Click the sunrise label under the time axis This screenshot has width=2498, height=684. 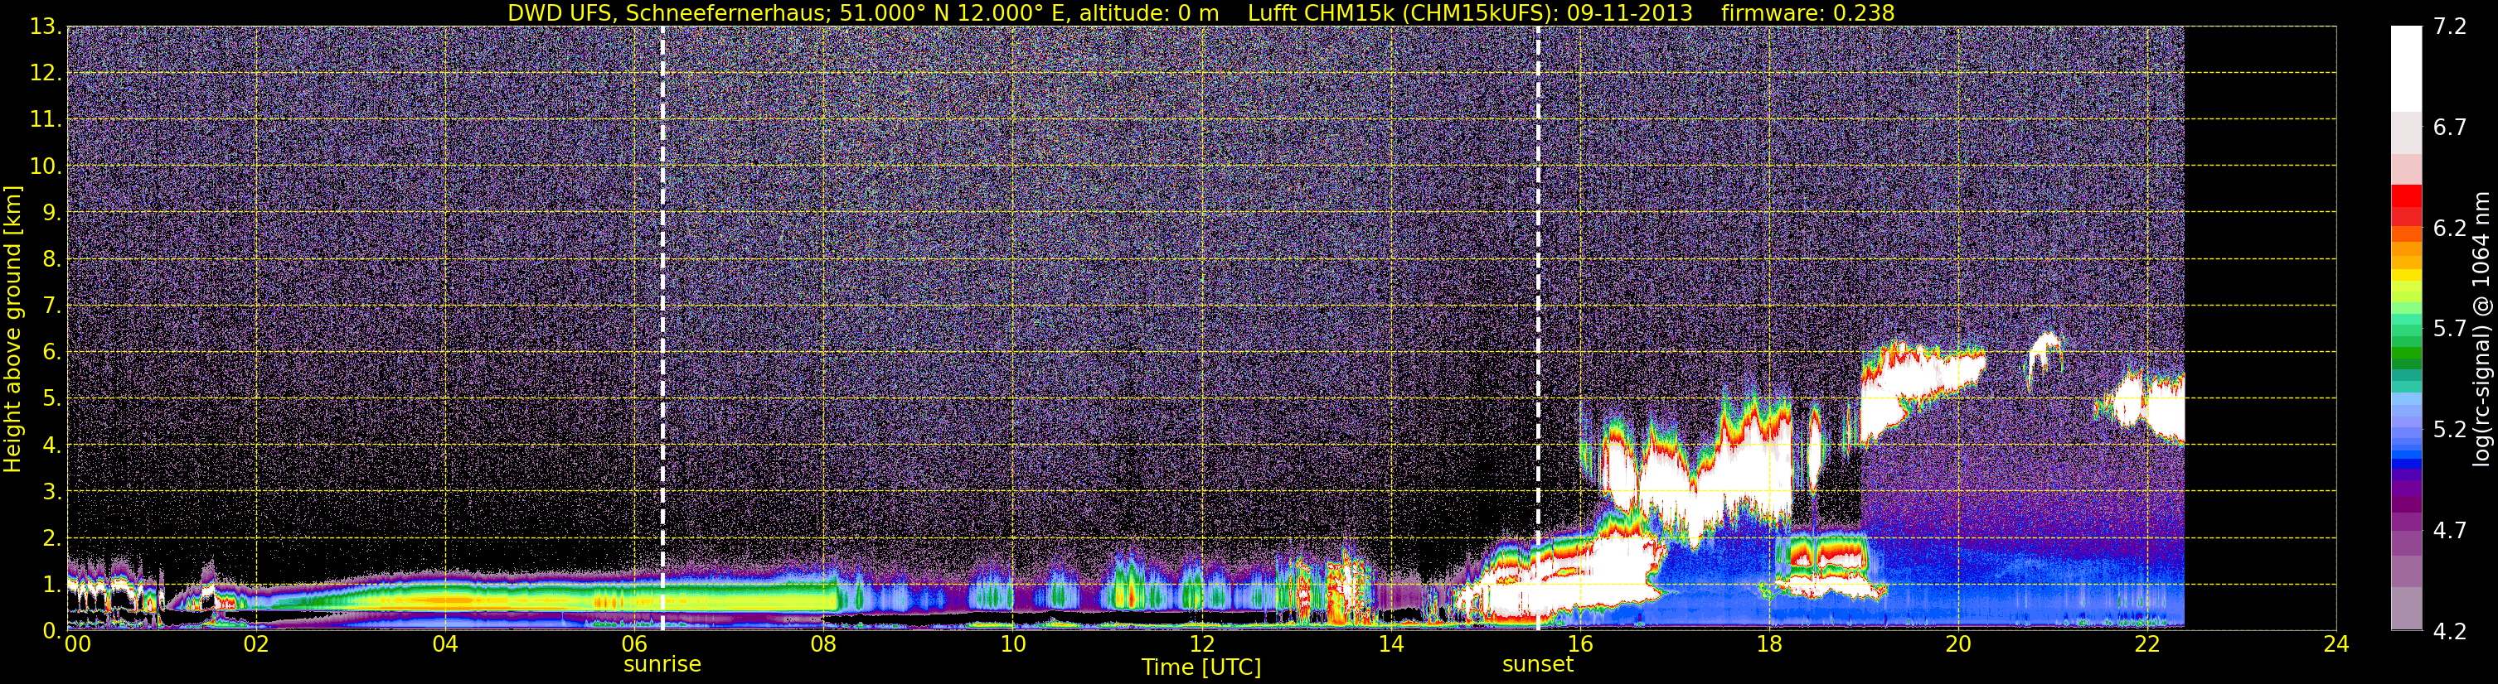click(x=662, y=665)
